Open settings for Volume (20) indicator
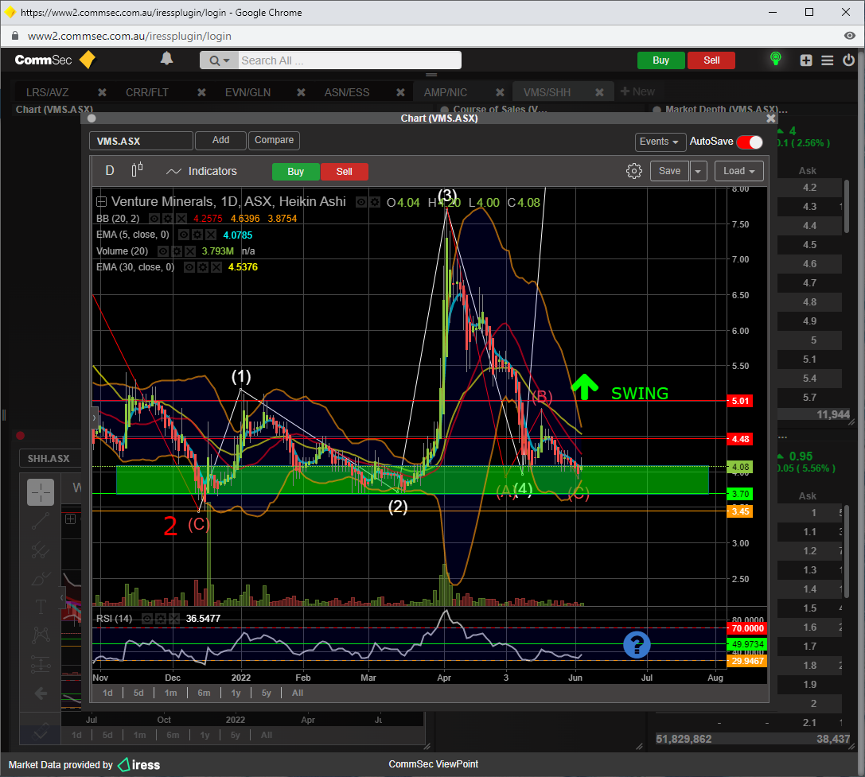The width and height of the screenshot is (865, 777). coord(177,251)
